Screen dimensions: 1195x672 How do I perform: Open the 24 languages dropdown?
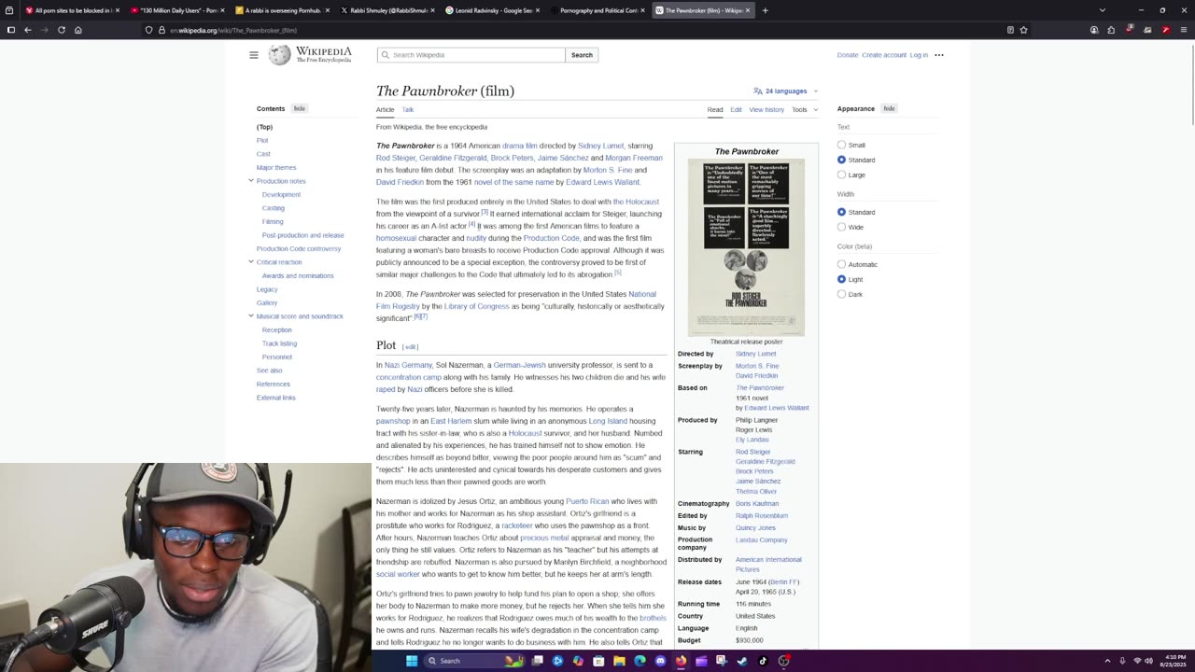point(785,91)
